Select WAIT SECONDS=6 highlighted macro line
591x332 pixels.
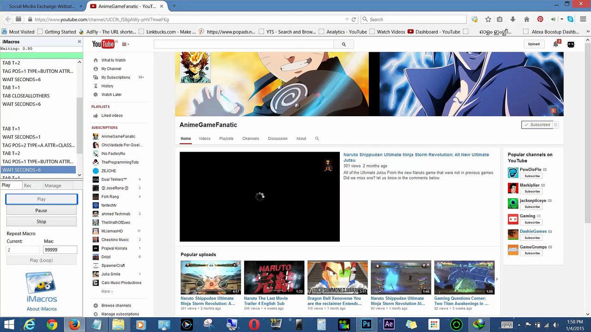(38, 170)
